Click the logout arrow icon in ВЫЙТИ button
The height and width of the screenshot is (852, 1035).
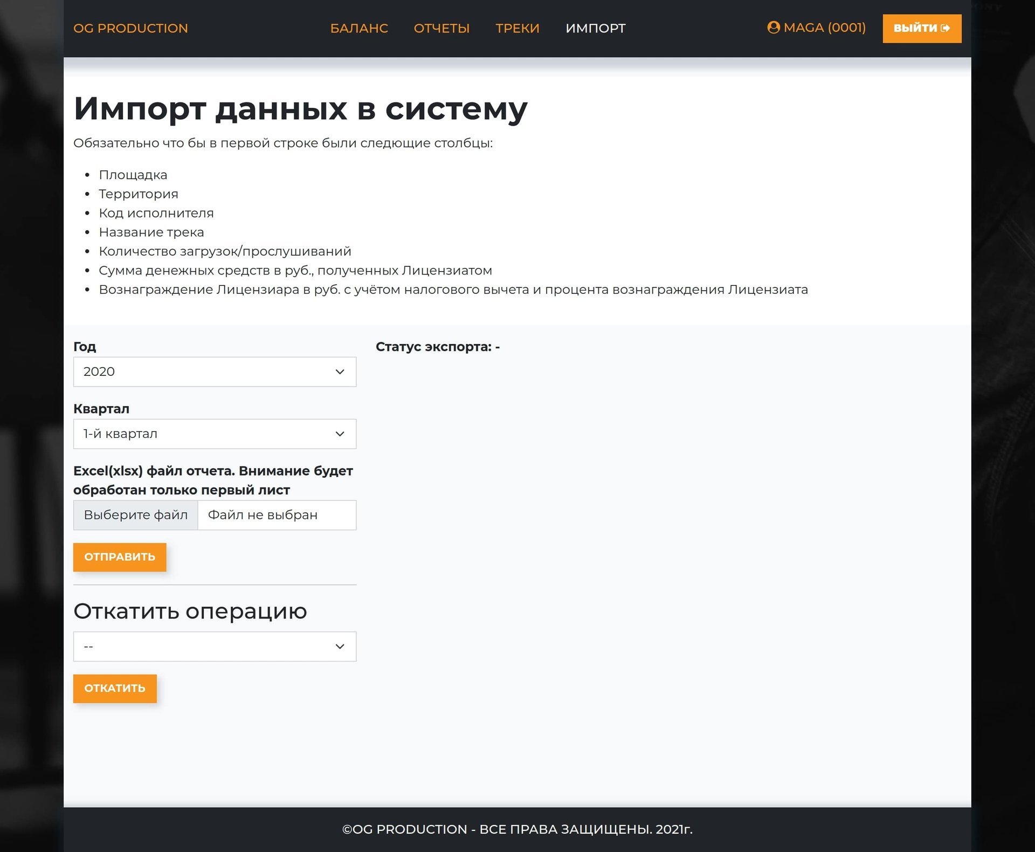click(945, 28)
